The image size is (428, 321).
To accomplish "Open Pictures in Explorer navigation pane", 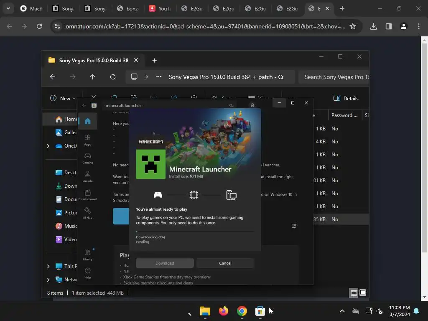I will pos(66,213).
